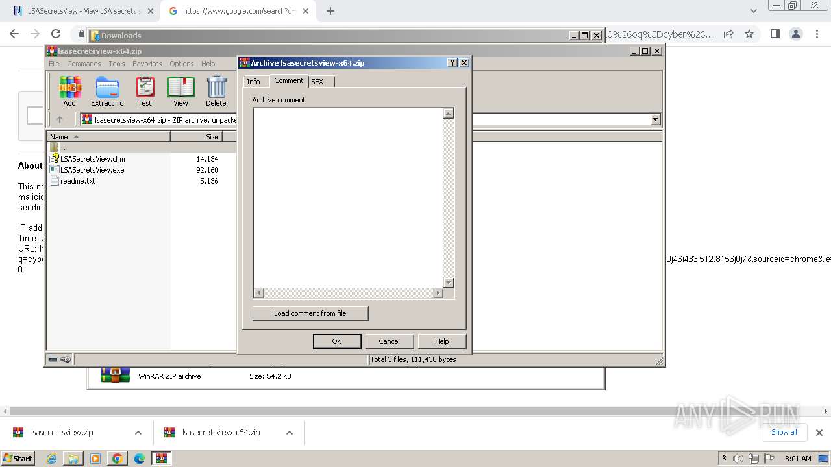Open the Favorites menu
The width and height of the screenshot is (831, 467).
click(147, 64)
